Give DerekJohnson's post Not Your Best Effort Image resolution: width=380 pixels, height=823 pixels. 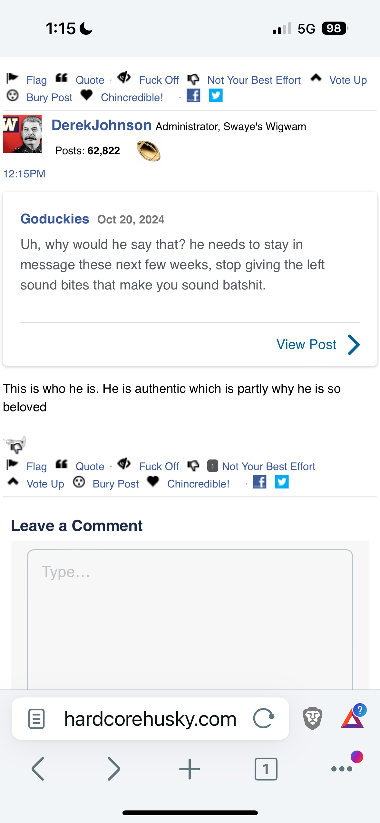coord(268,466)
